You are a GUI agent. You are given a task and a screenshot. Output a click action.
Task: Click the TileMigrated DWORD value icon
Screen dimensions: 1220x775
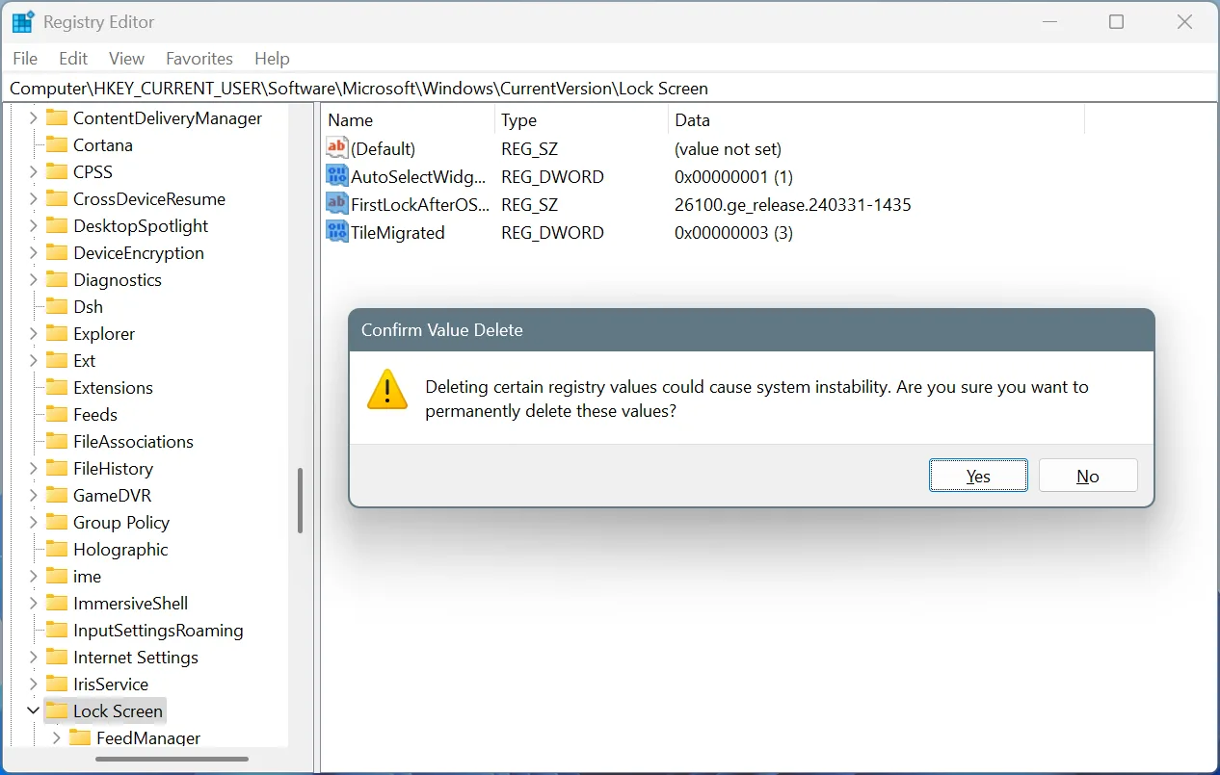coord(336,232)
